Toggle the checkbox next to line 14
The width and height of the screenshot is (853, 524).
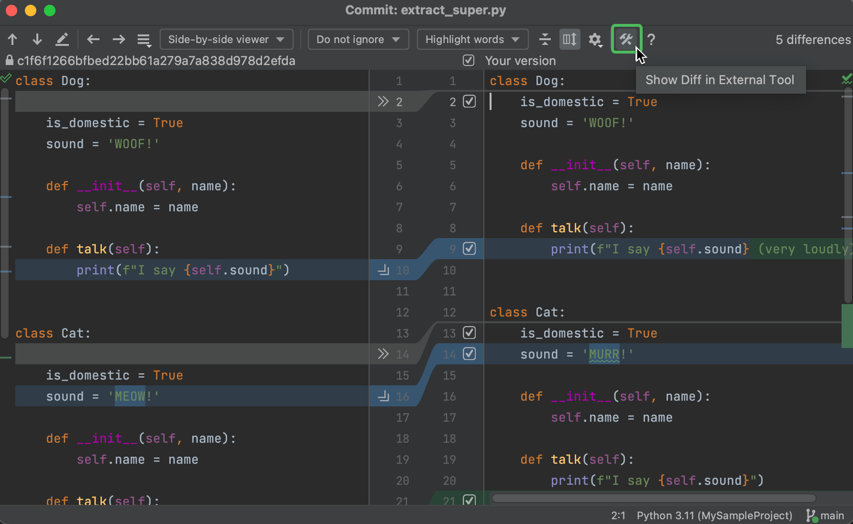tap(470, 354)
